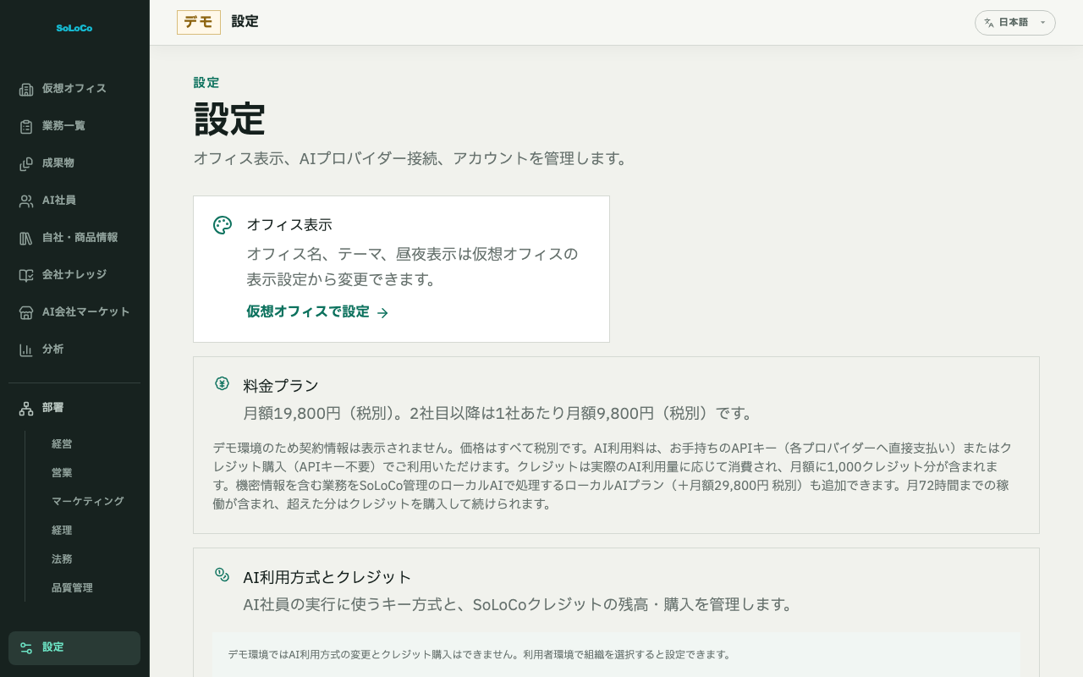Viewport: 1083px width, 677px height.
Task: Open 分析 menu item
Action: [74, 350]
